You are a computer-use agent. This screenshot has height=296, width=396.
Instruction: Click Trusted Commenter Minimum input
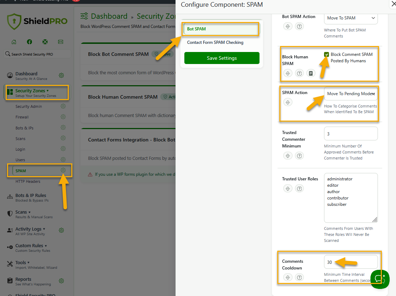coord(351,134)
